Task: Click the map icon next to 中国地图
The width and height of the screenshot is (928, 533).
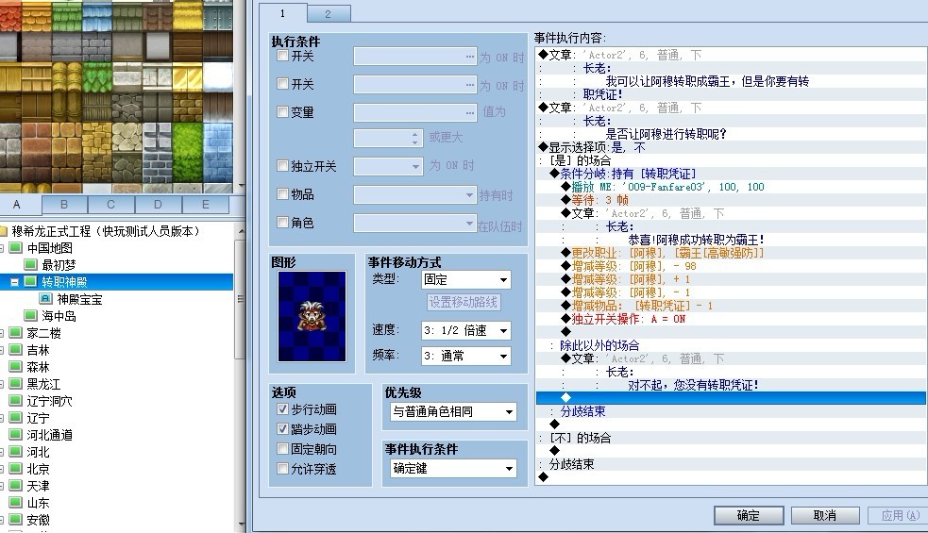Action: coord(16,248)
